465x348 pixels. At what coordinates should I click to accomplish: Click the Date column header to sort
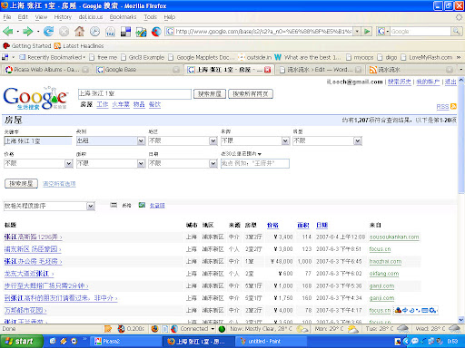click(x=322, y=225)
